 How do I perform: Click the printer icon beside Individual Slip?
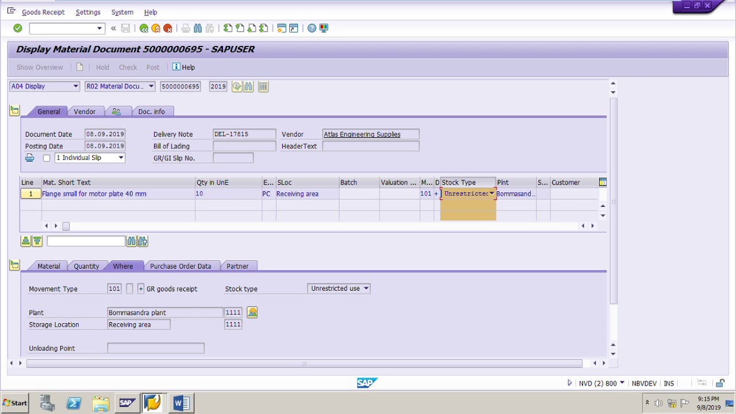click(x=30, y=158)
